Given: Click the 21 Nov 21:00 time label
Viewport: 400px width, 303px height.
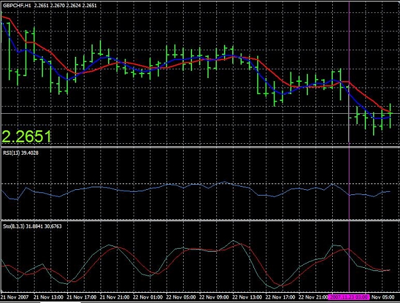Looking at the screenshot, I should click(115, 297).
